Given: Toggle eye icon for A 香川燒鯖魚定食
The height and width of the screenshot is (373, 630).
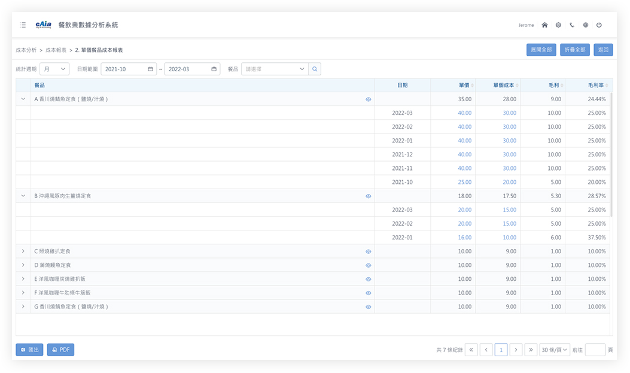Looking at the screenshot, I should coord(368,99).
